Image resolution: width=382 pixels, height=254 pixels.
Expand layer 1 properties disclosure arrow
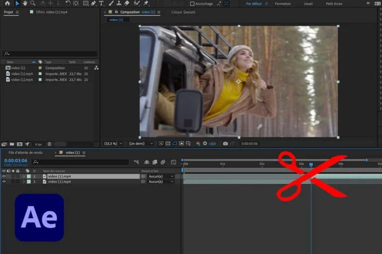pos(24,176)
